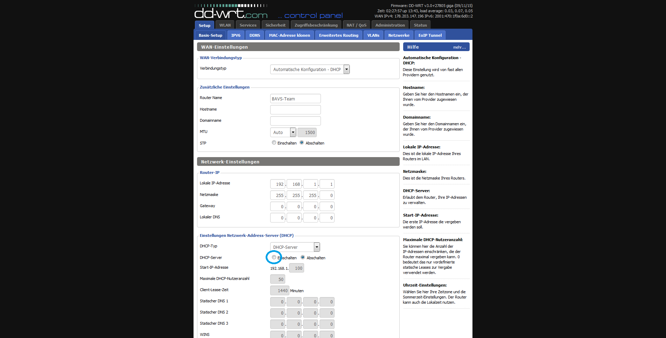666x338 pixels.
Task: Switch to the WLAN tab
Action: [225, 25]
